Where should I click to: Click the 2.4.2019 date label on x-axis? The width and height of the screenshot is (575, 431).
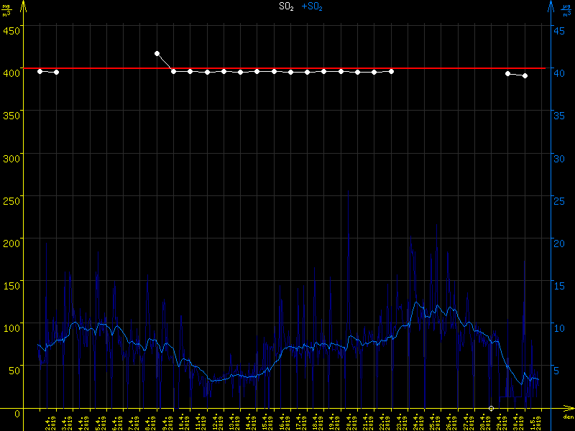click(x=49, y=421)
